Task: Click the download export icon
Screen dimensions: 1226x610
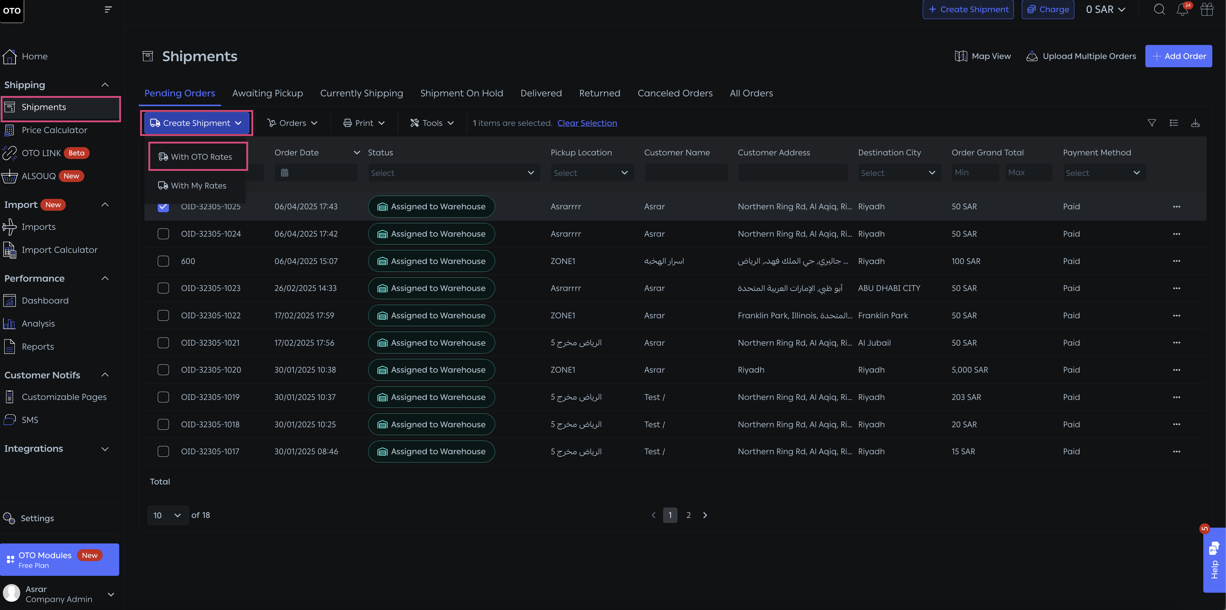Action: (1195, 123)
